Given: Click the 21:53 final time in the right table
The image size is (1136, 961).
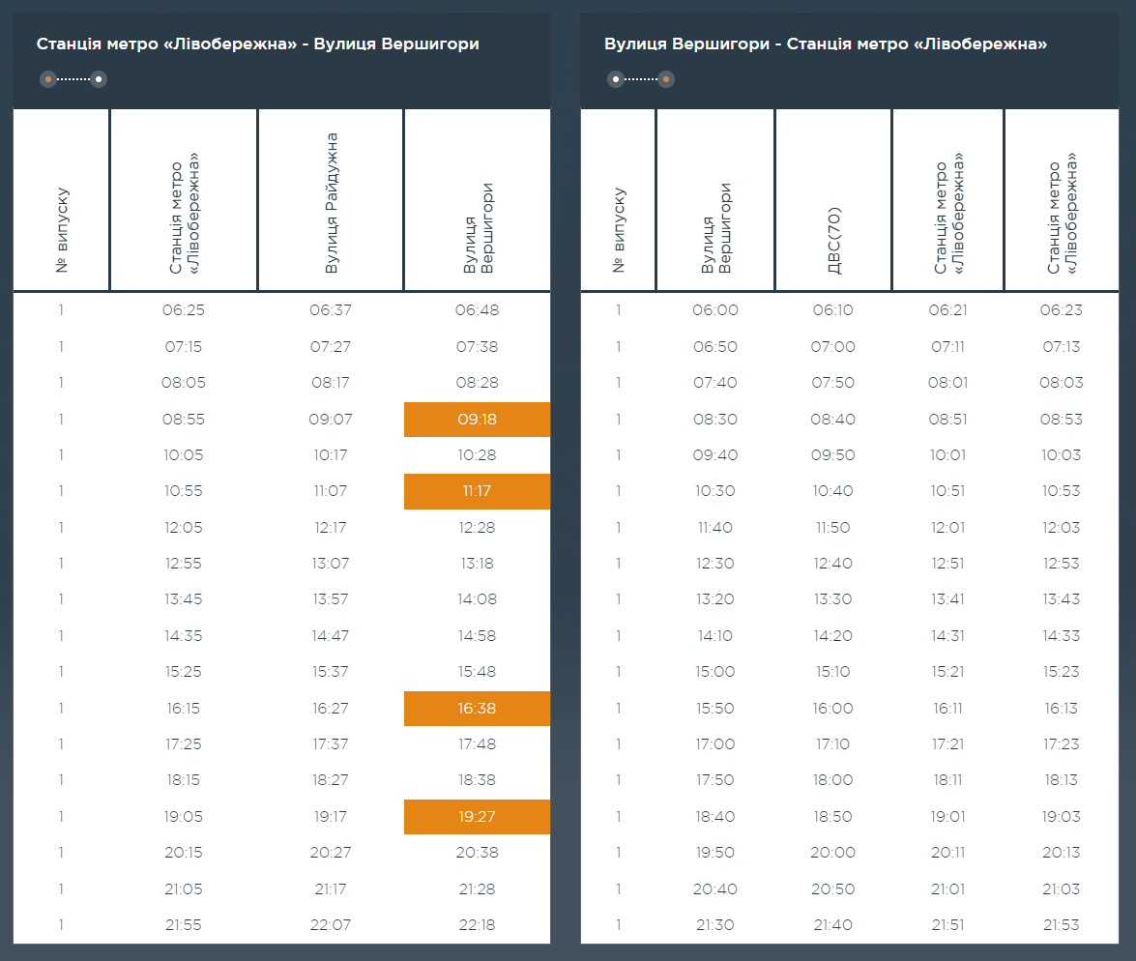Looking at the screenshot, I should (1062, 925).
